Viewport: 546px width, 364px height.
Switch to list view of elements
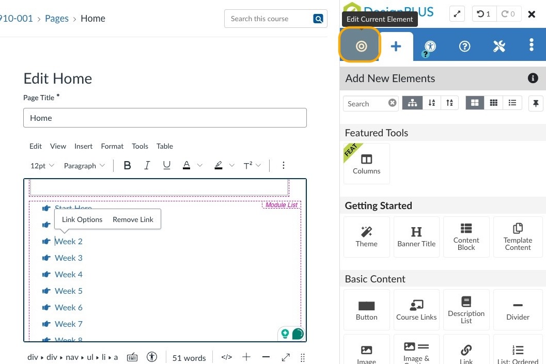[512, 103]
